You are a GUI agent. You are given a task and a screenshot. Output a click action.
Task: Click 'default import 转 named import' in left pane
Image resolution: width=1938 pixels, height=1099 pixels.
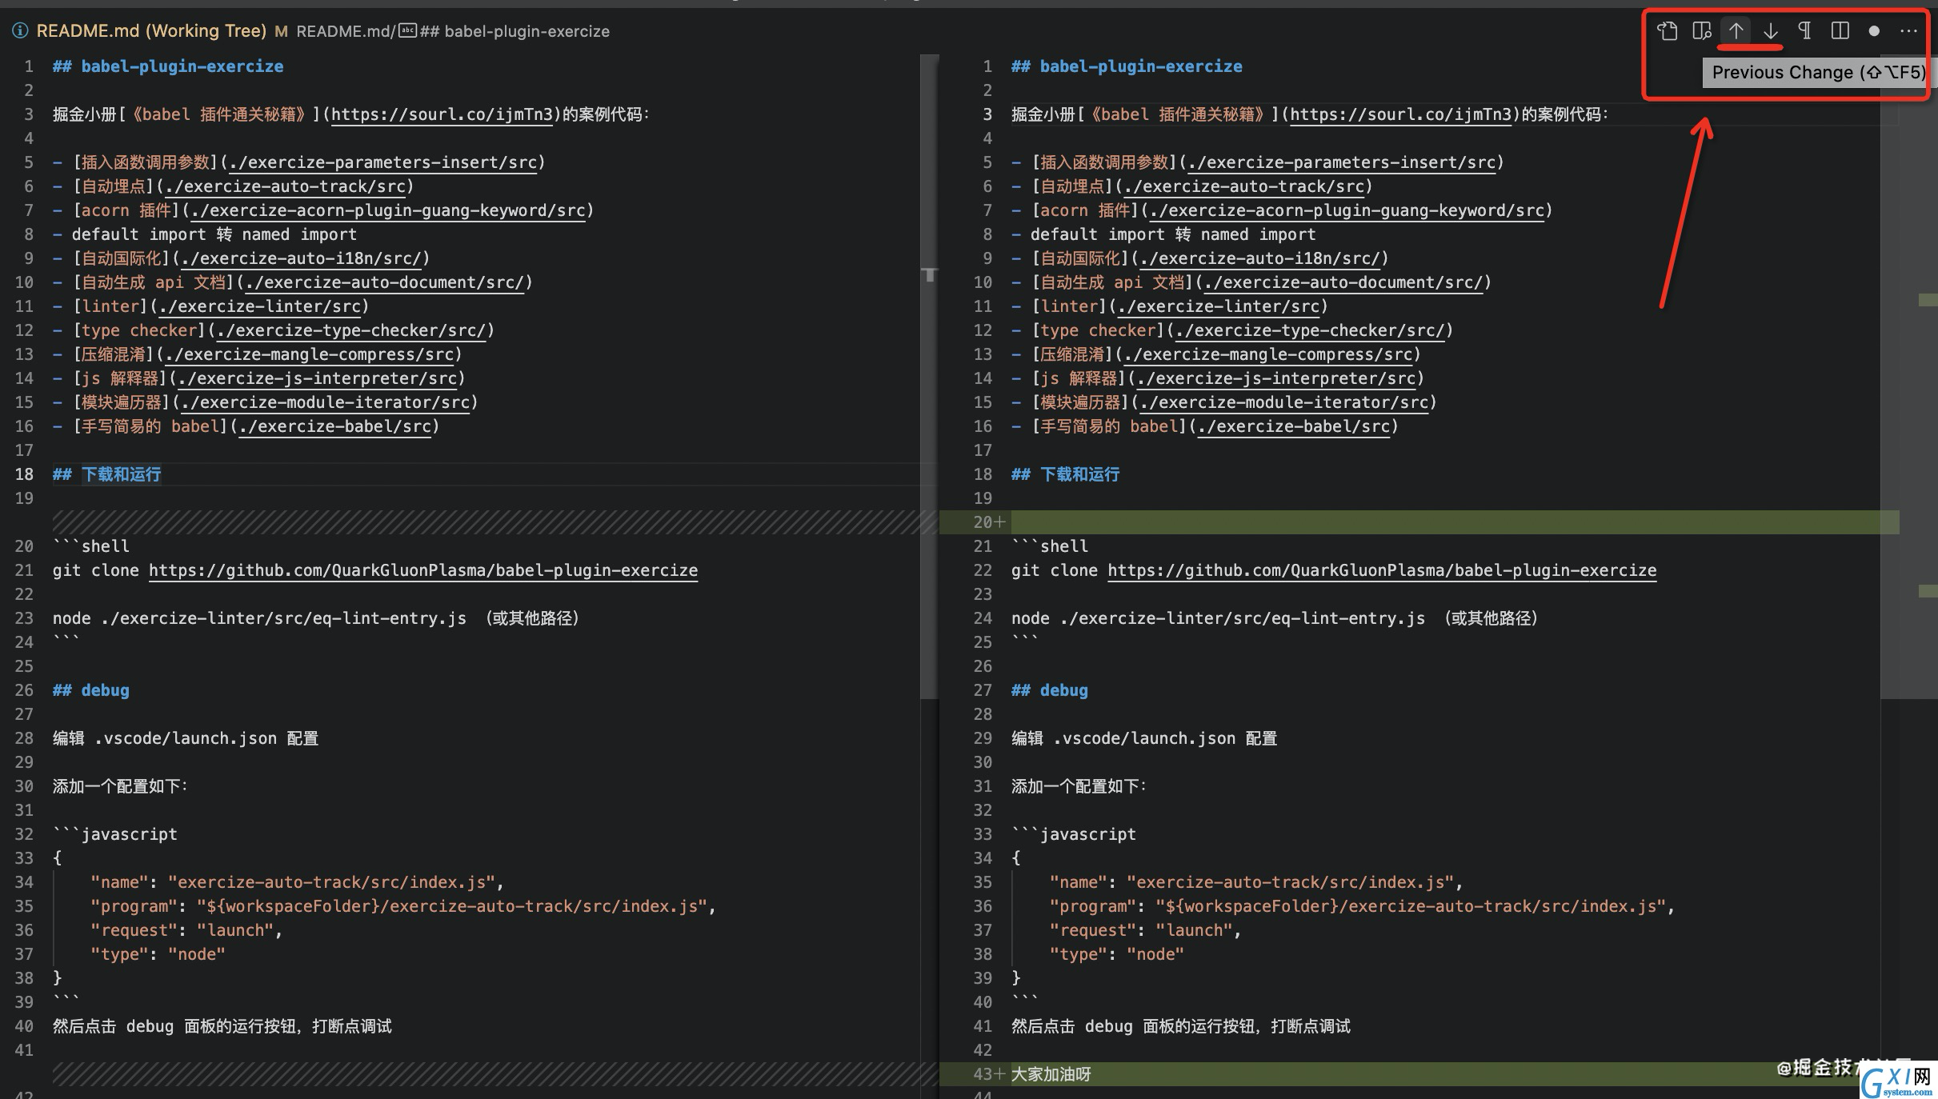click(214, 234)
